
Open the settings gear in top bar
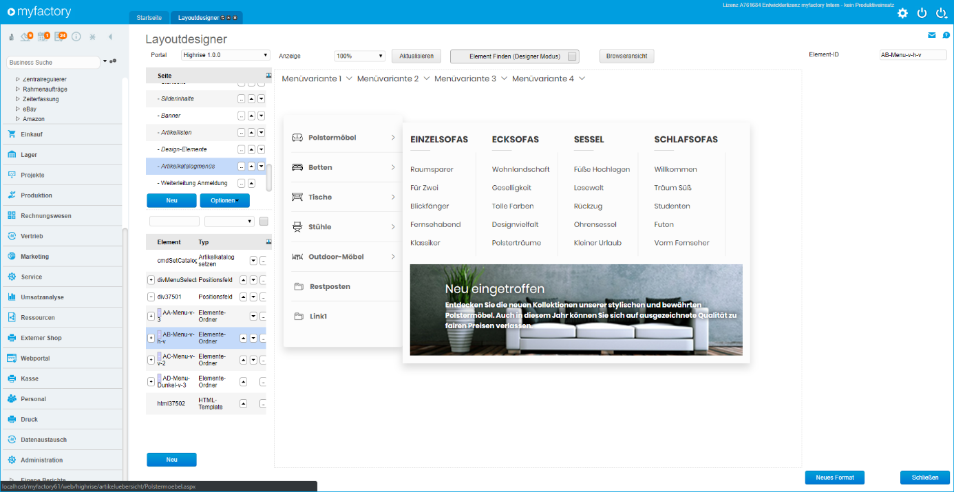point(902,13)
